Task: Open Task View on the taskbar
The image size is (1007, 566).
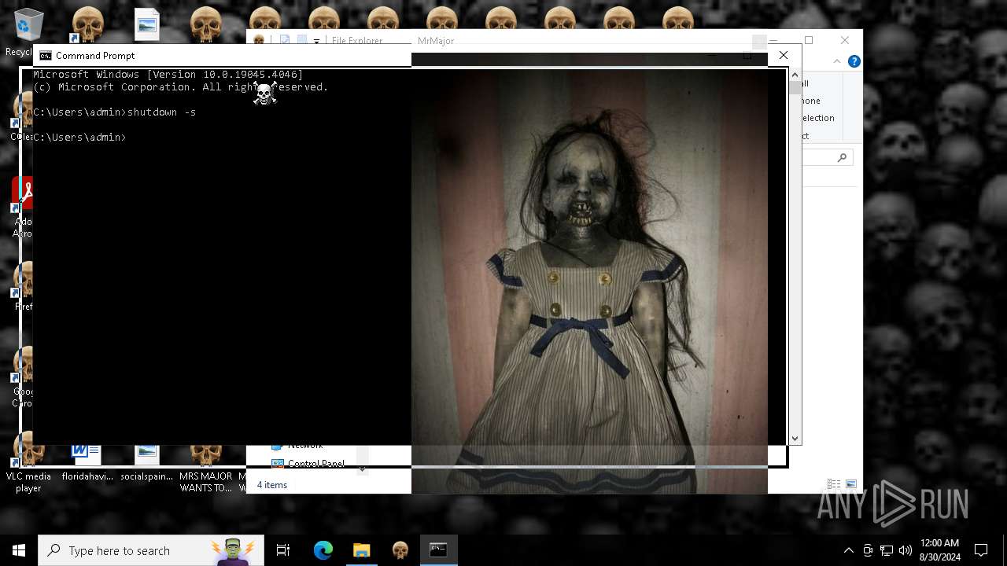Action: point(283,550)
